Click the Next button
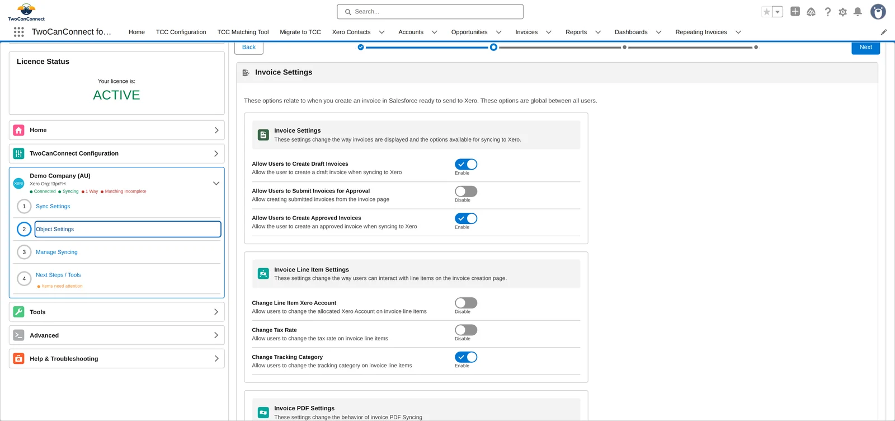The width and height of the screenshot is (895, 421). [866, 48]
